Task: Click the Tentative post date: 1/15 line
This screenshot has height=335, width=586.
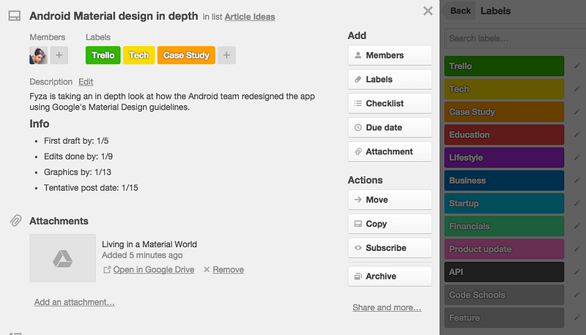Action: 91,188
